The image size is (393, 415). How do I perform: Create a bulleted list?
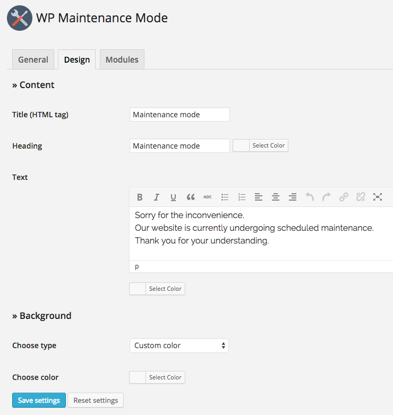click(225, 197)
